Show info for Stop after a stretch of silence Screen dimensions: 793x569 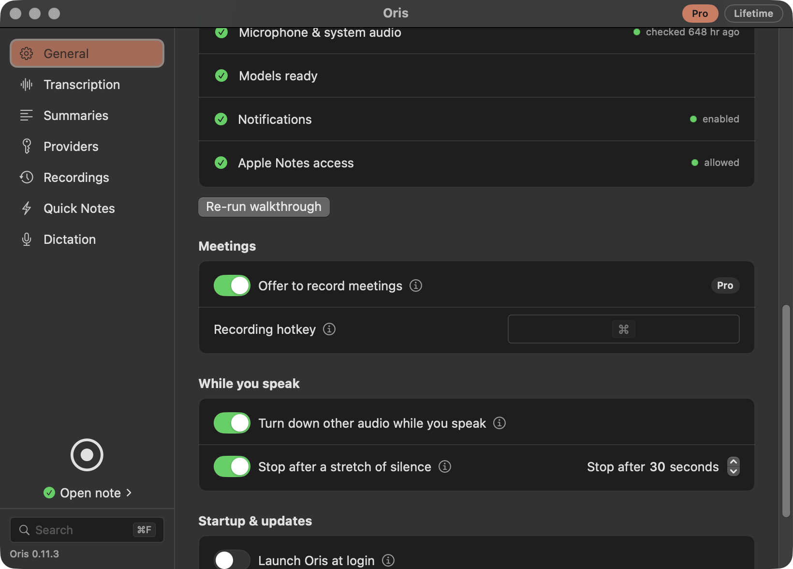coord(445,466)
